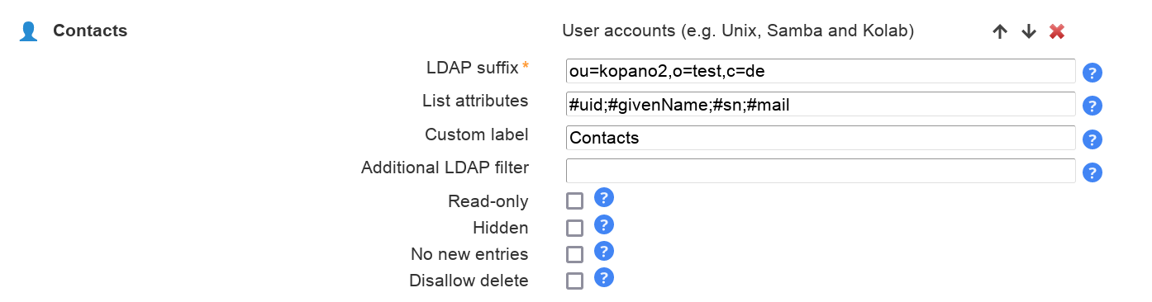Tick the Hidden checkbox
1152x302 pixels.
(x=574, y=228)
